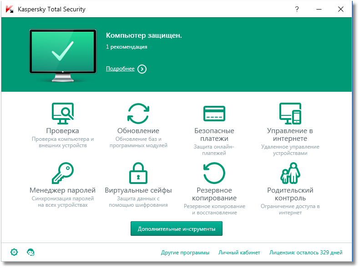Launch Родительский контроль family icon
The width and height of the screenshot is (359, 268).
[290, 173]
